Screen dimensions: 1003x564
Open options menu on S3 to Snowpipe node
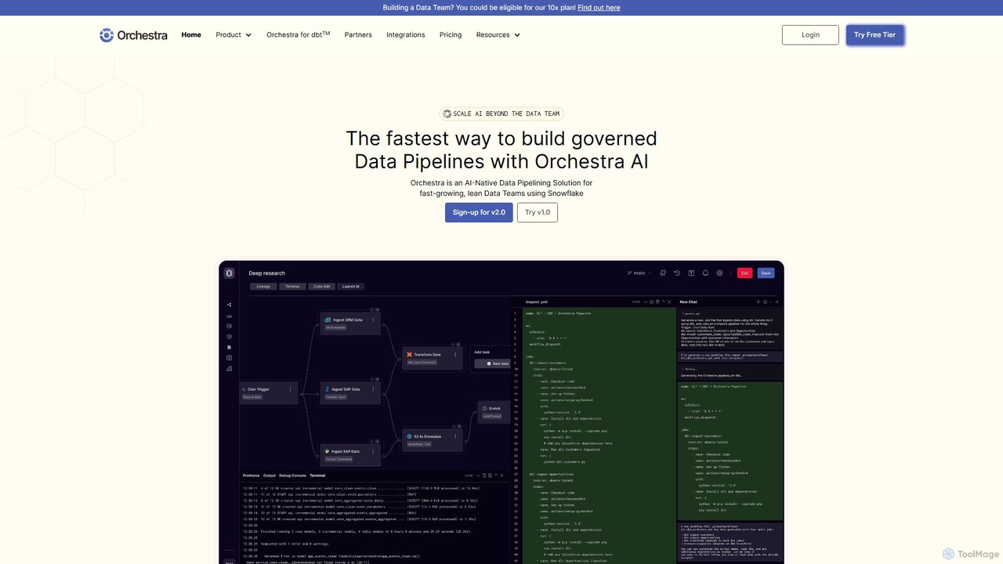coord(455,436)
